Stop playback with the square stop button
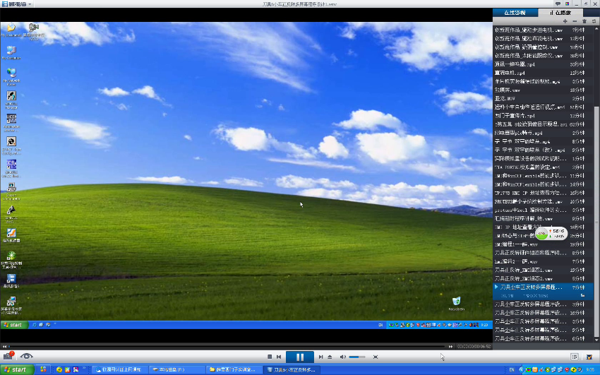Image resolution: width=600 pixels, height=375 pixels. tap(270, 357)
